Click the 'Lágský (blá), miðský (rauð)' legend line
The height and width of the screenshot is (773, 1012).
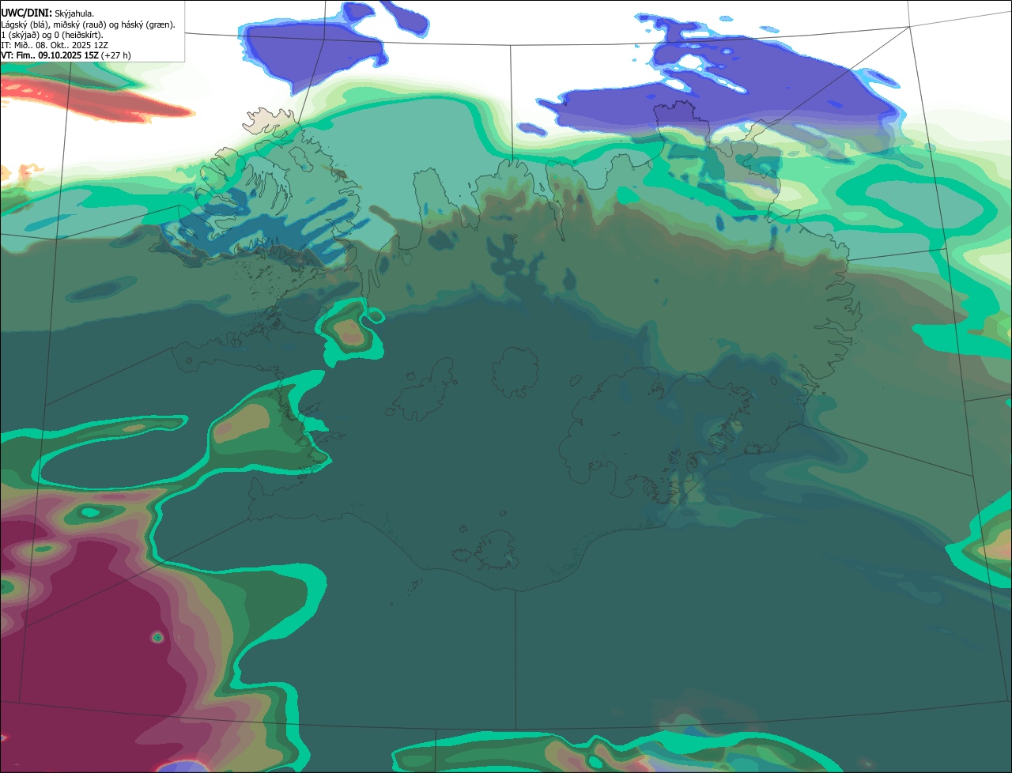88,25
